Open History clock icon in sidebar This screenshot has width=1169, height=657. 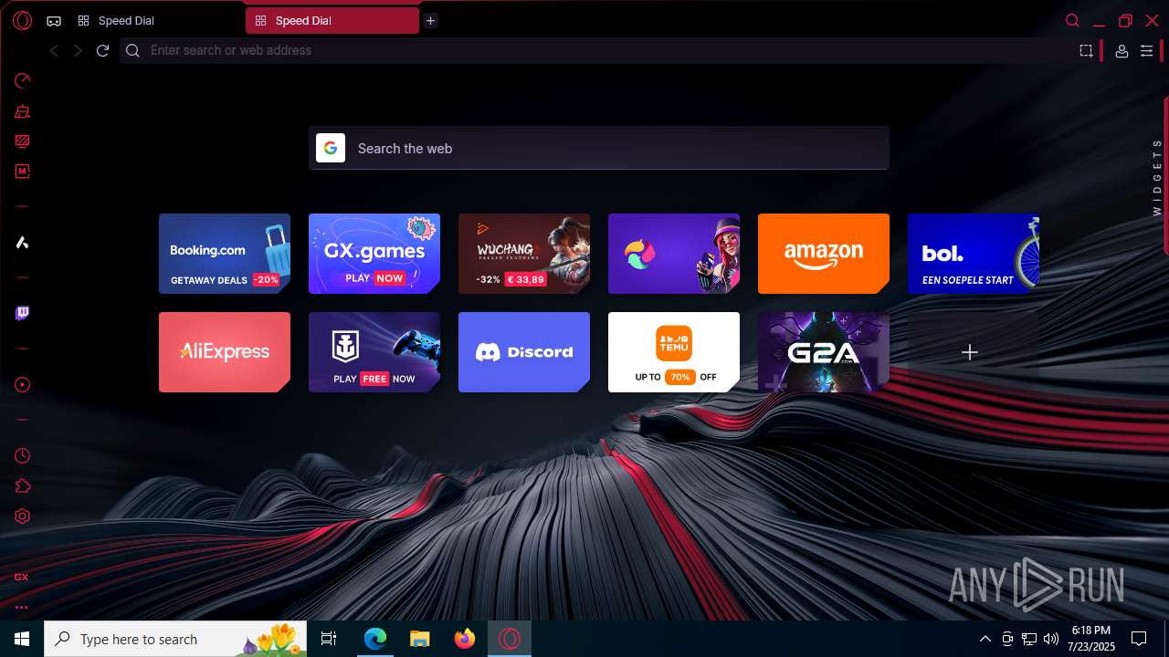tap(22, 455)
